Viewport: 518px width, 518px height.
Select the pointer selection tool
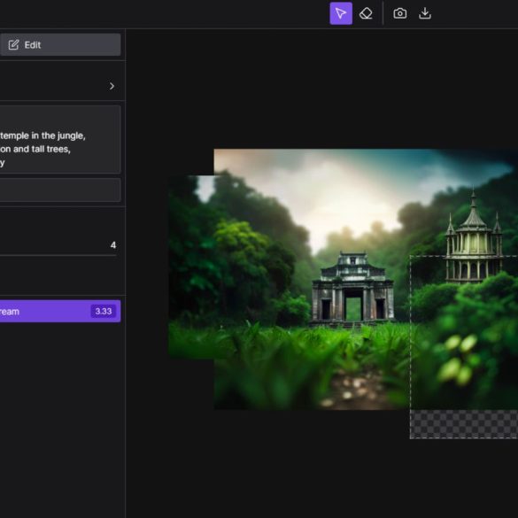(x=341, y=13)
